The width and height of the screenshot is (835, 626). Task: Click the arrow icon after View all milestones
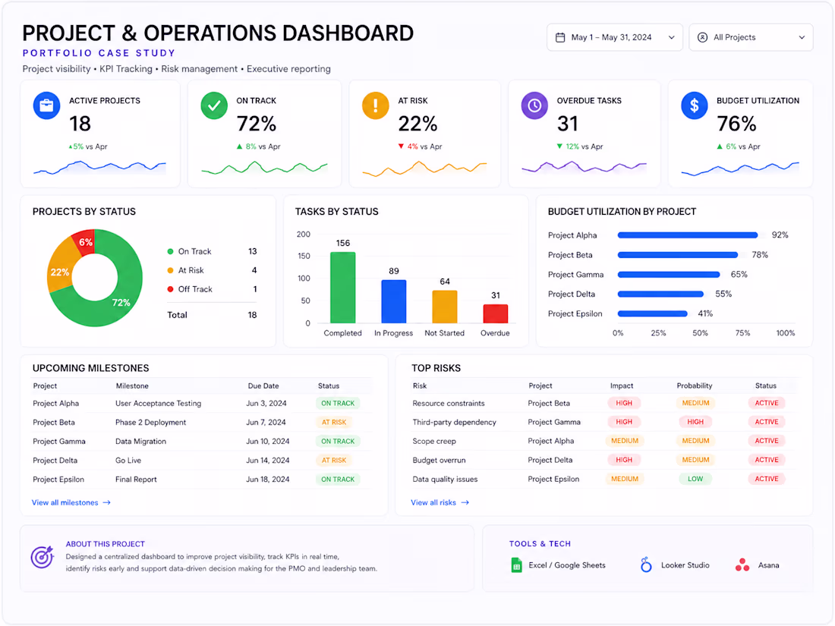[x=106, y=502]
